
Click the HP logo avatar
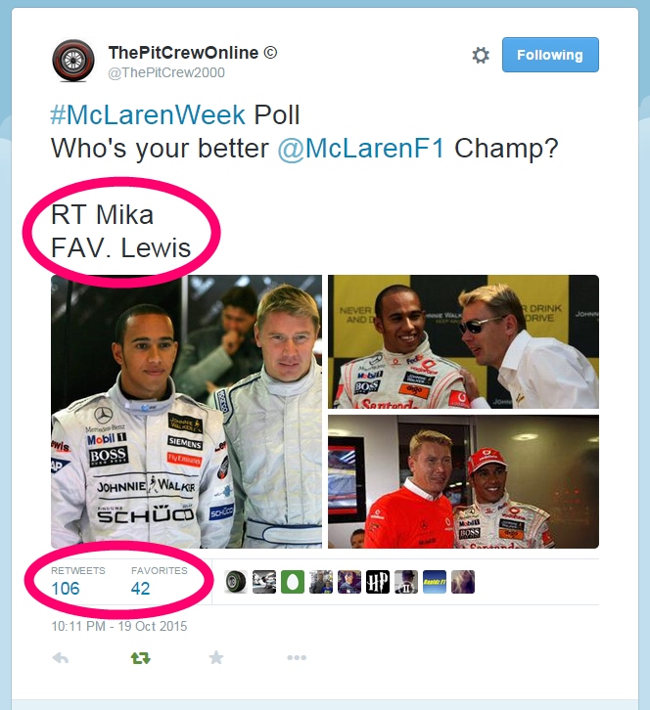pyautogui.click(x=378, y=582)
